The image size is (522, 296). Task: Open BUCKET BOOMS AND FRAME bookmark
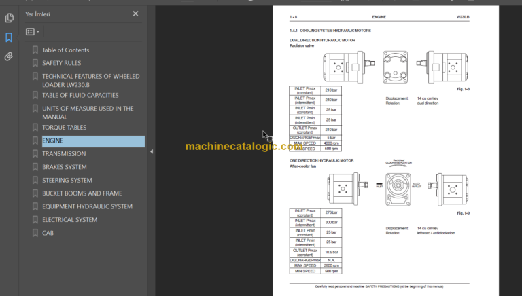click(82, 193)
